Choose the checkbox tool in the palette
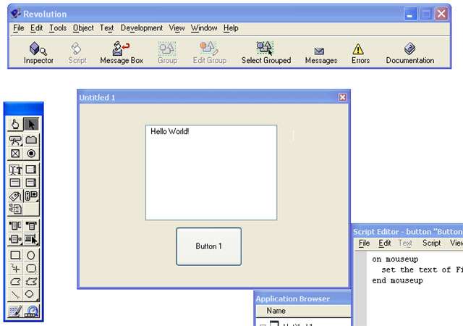 15,154
